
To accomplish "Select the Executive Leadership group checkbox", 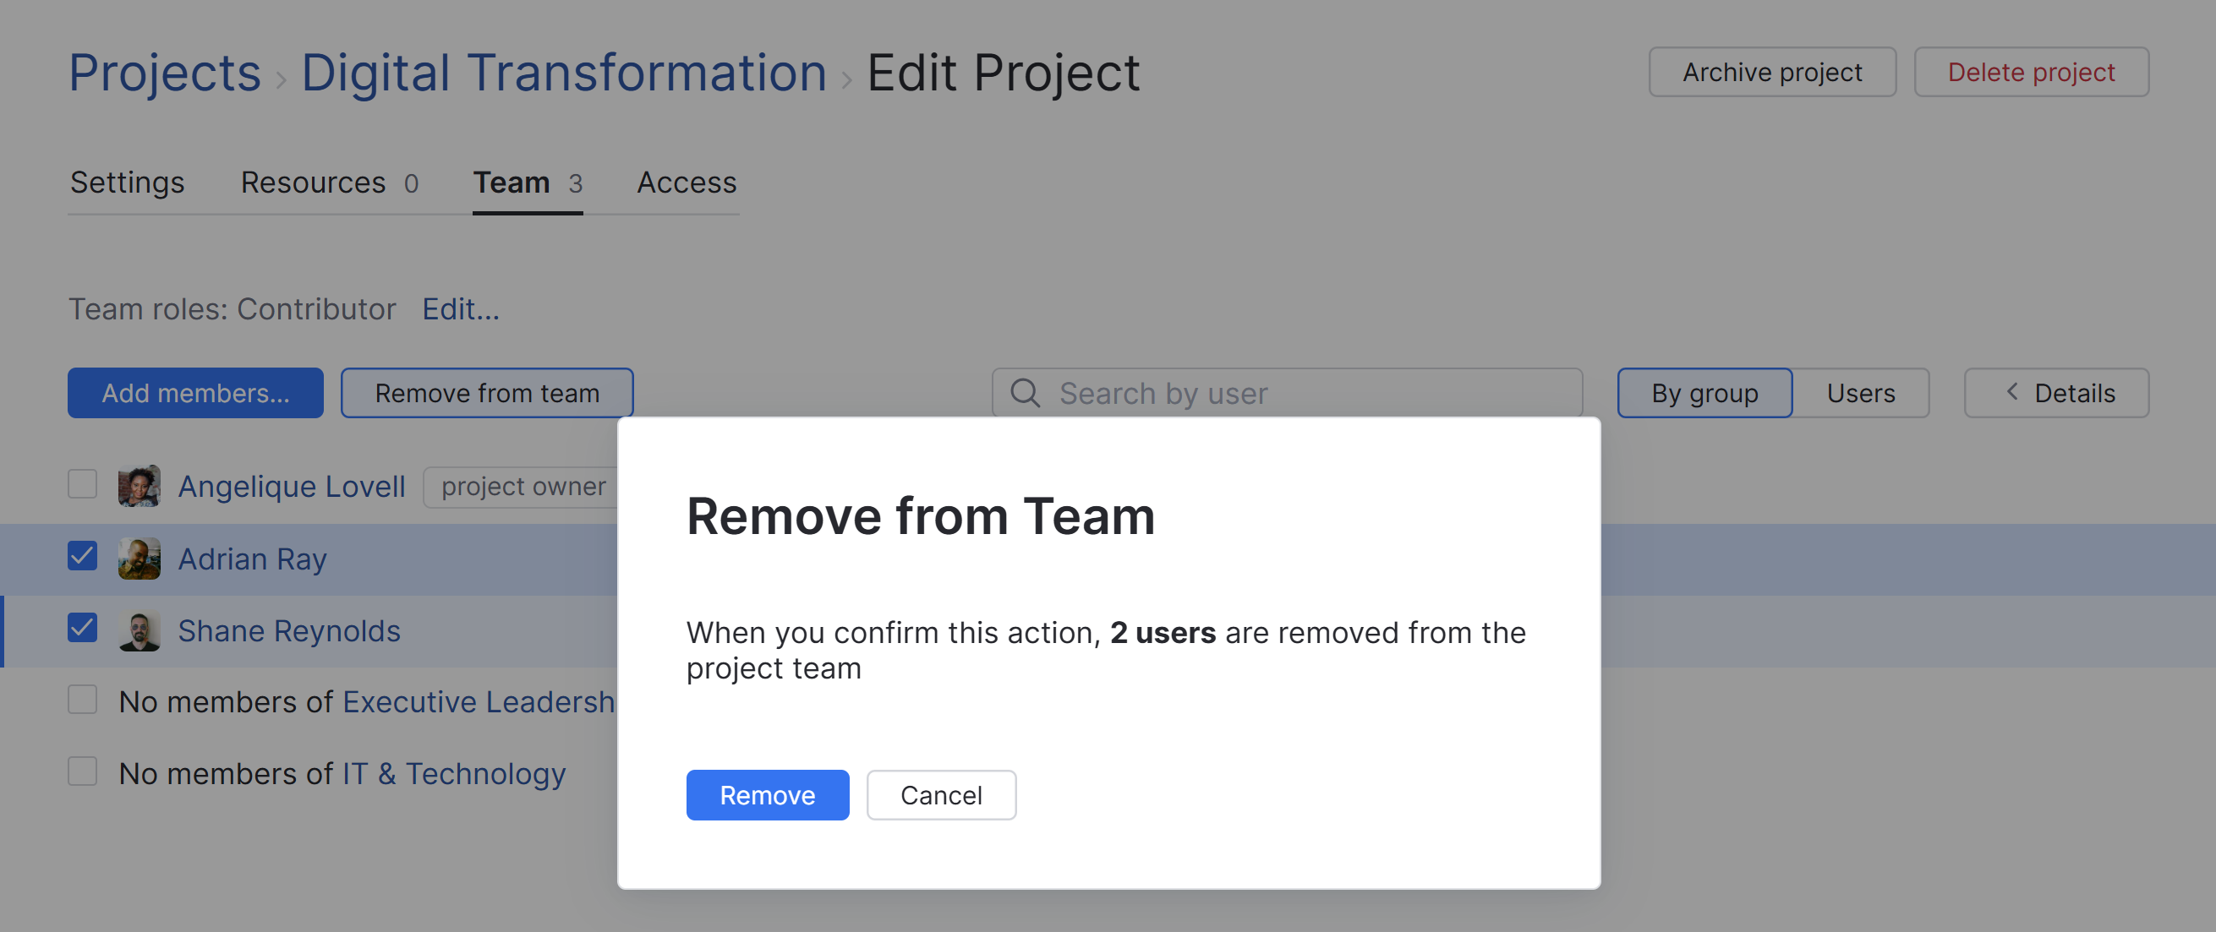I will coord(83,700).
